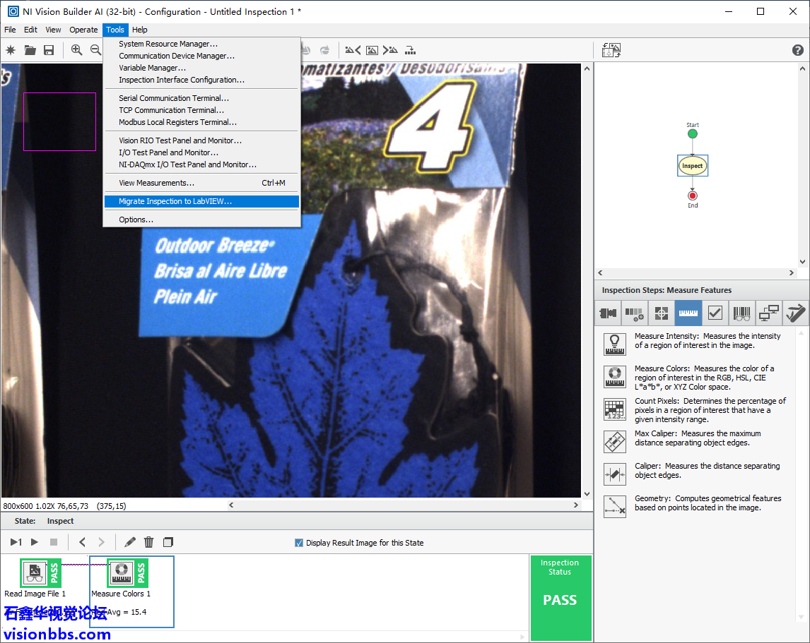Image resolution: width=810 pixels, height=643 pixels.
Task: Open the File menu
Action: click(x=10, y=30)
